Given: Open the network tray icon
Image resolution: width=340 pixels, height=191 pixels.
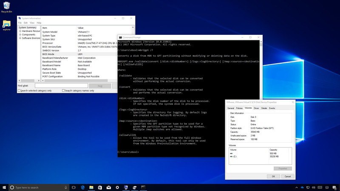Looking at the screenshot, I should click(308, 188).
